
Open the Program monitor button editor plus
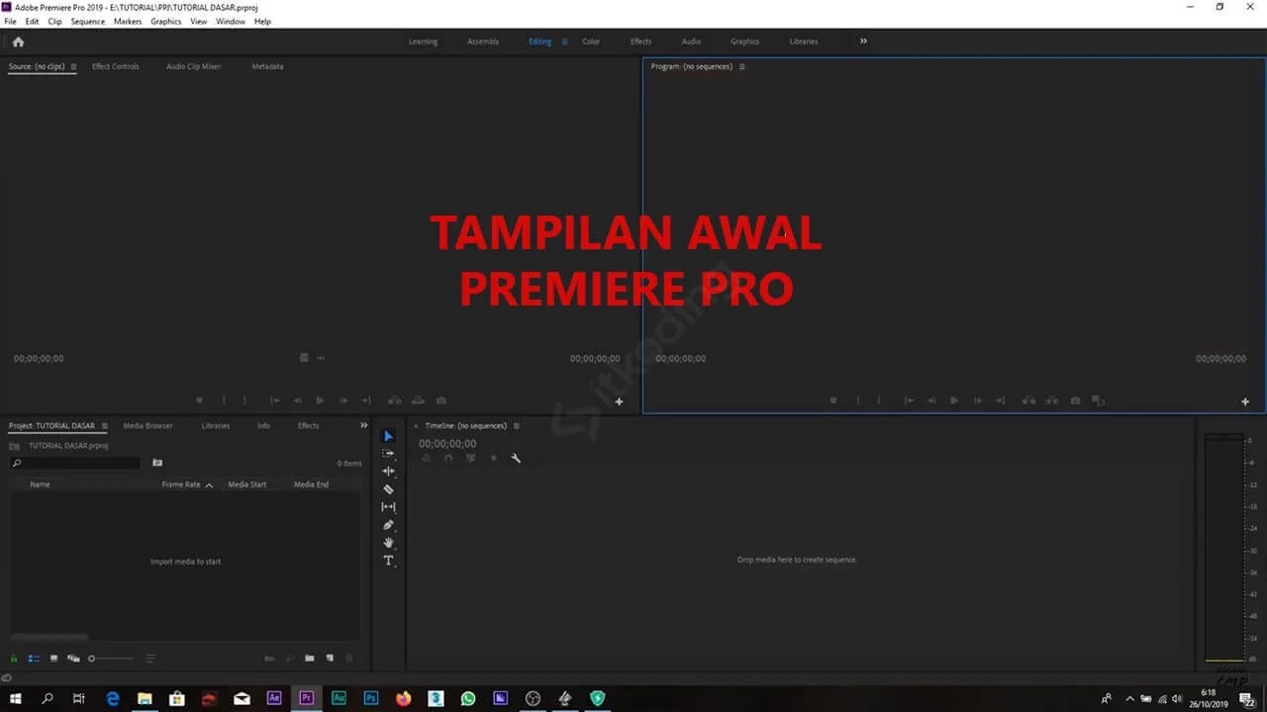click(x=1245, y=401)
